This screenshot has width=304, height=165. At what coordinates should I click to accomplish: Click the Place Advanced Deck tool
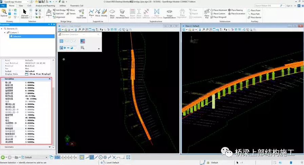click(x=122, y=14)
